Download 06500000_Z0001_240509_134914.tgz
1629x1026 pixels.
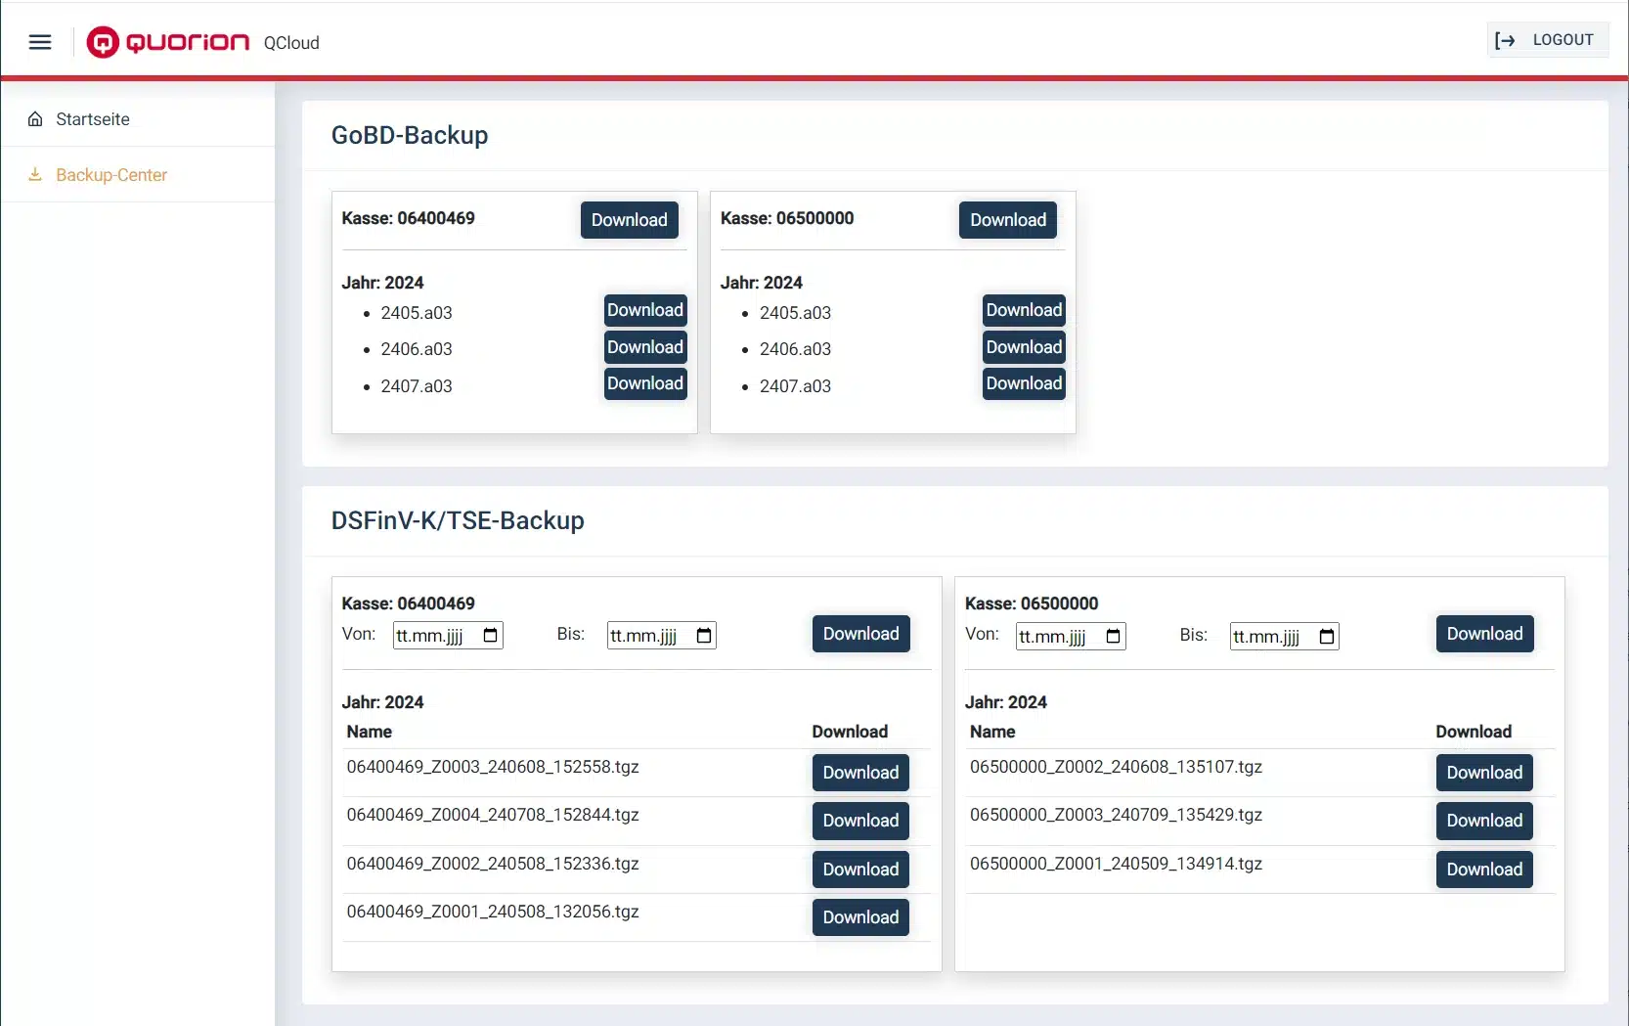pyautogui.click(x=1484, y=870)
